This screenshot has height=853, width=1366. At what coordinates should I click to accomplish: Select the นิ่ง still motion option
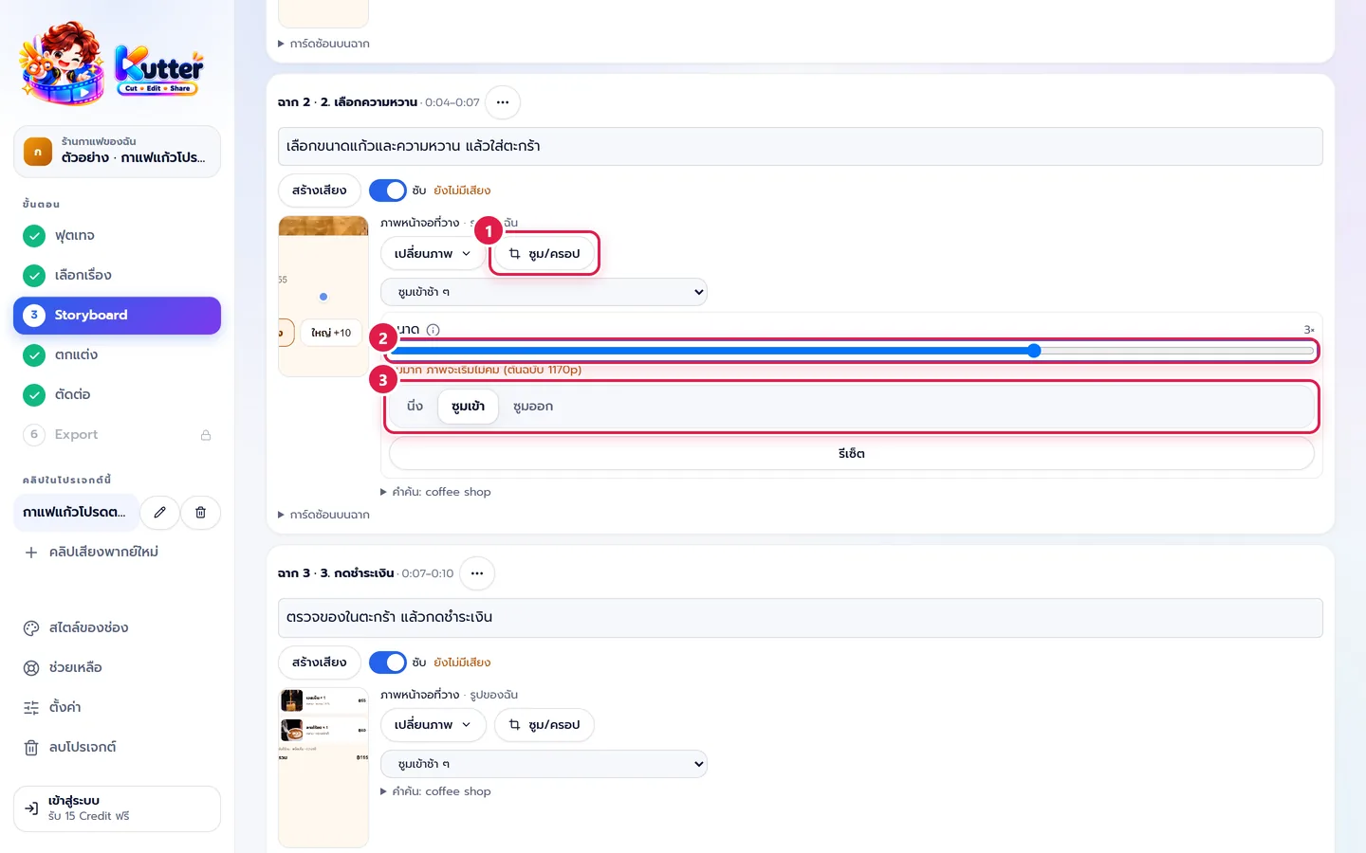[415, 407]
